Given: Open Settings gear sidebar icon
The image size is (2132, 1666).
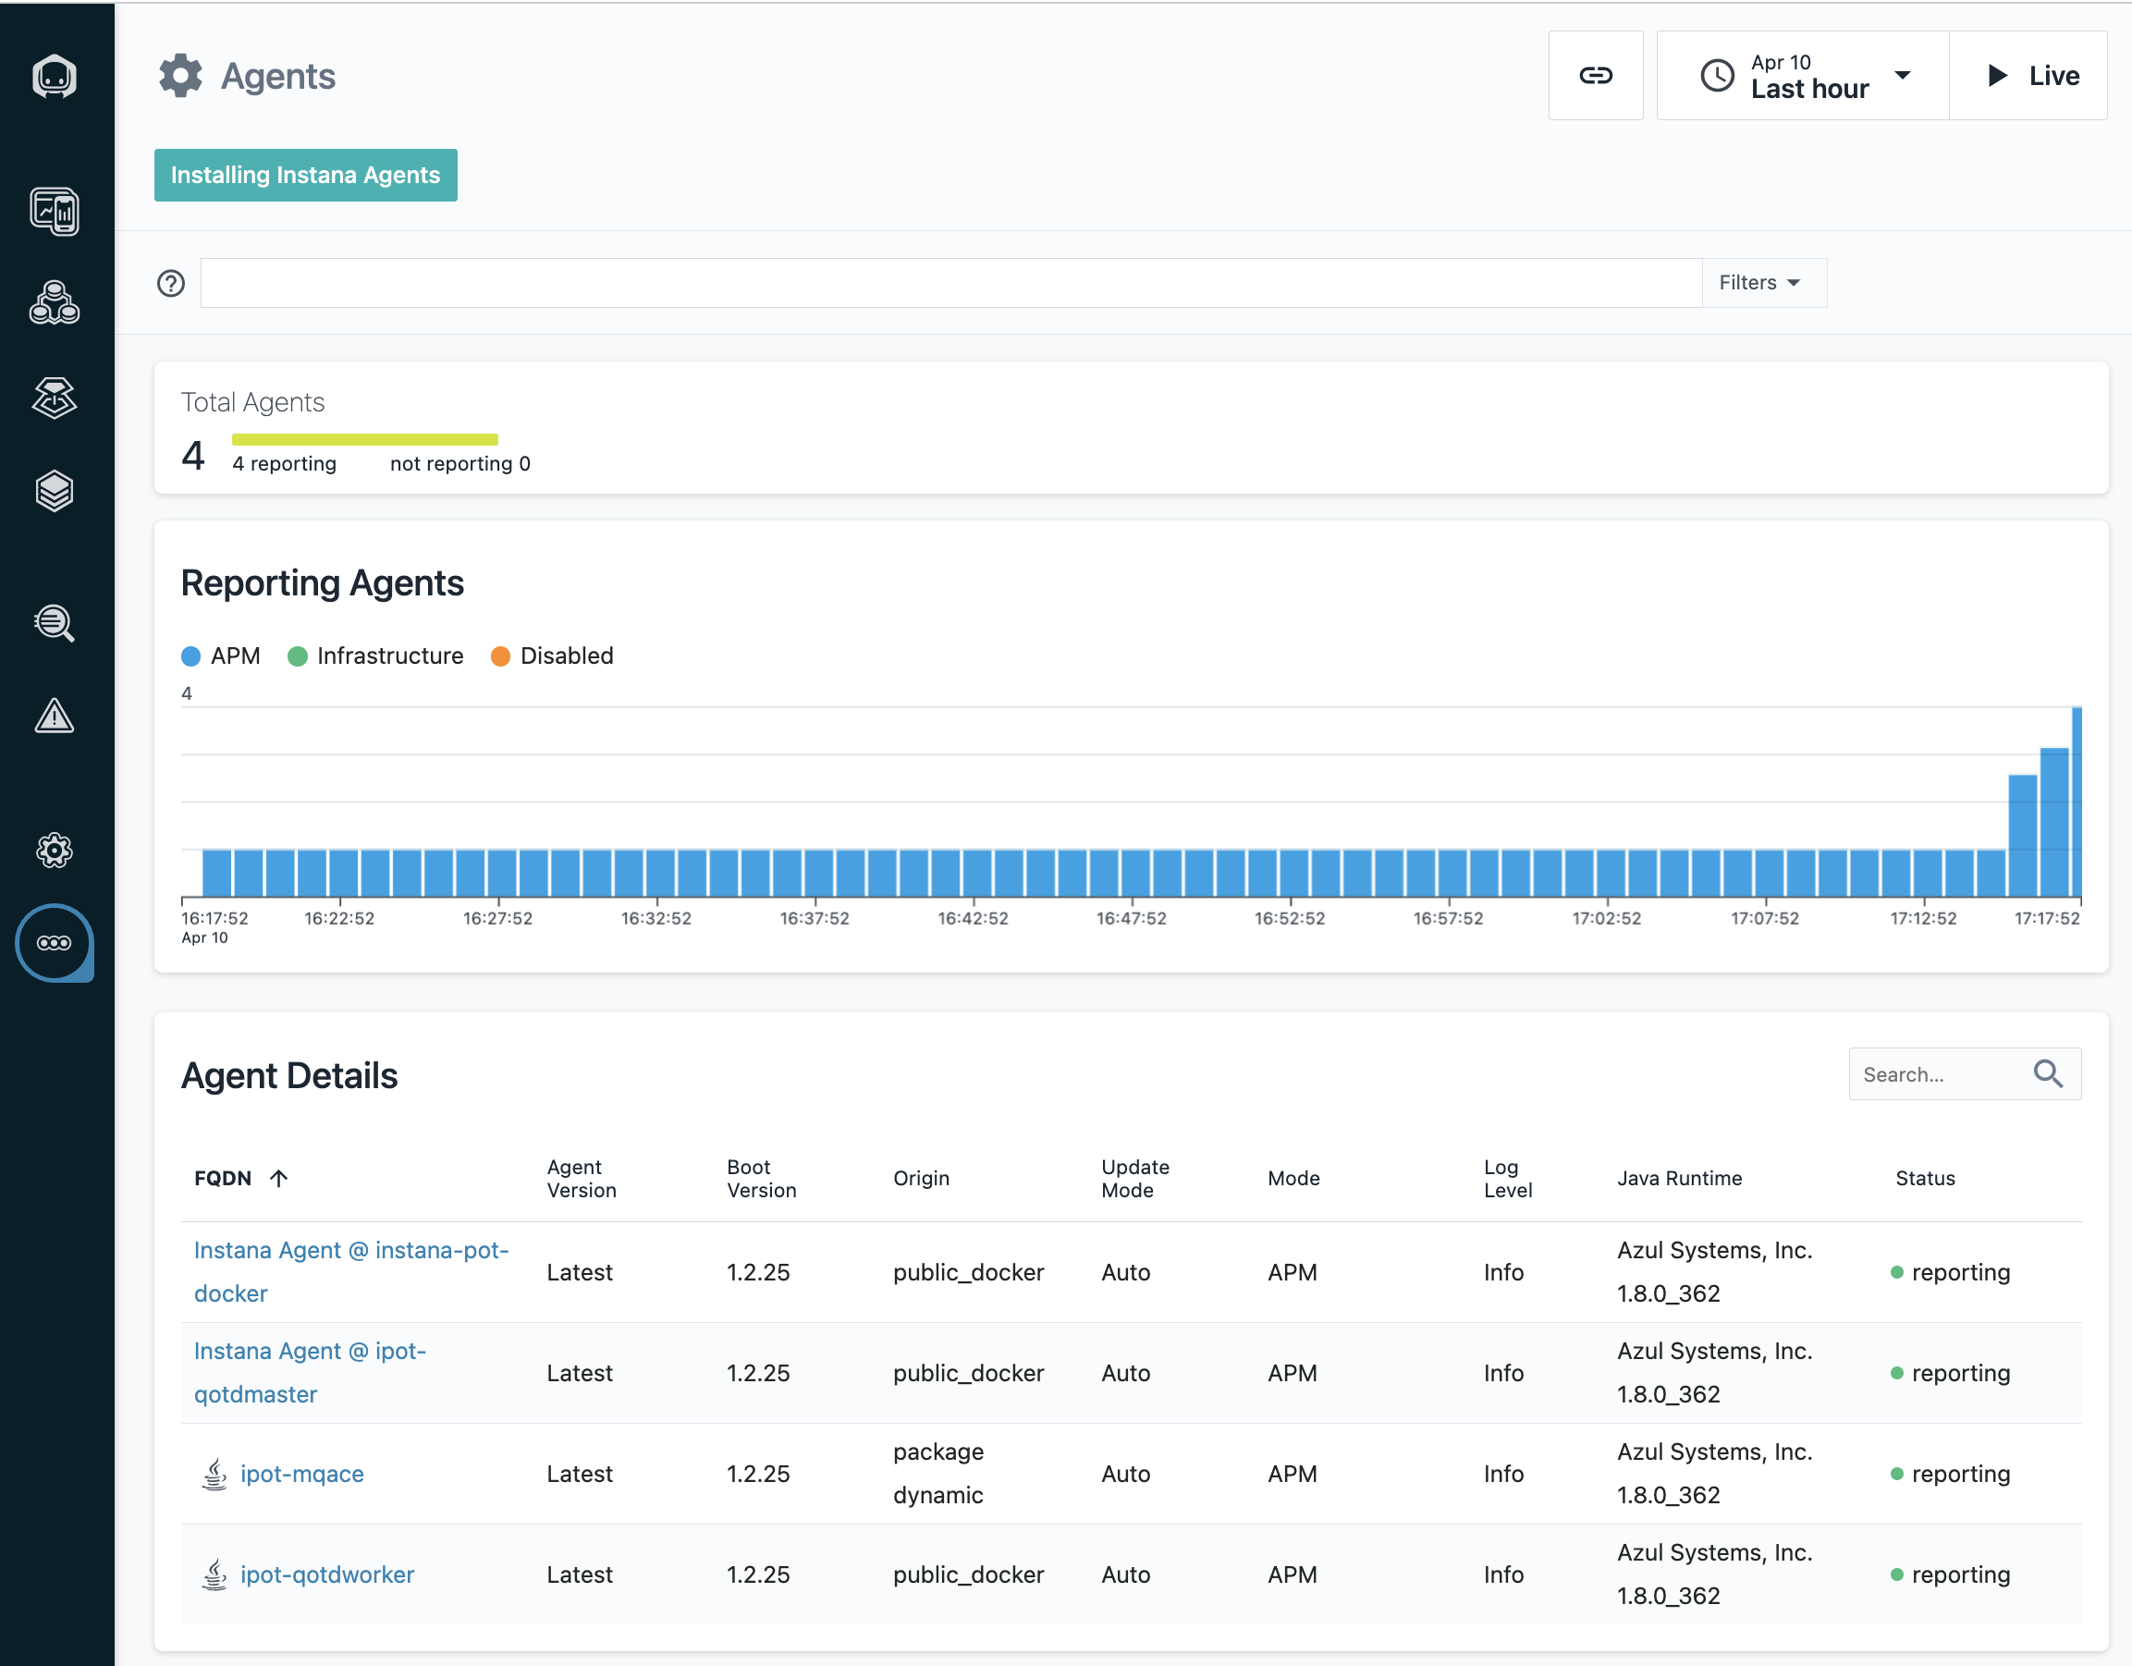Looking at the screenshot, I should (55, 850).
